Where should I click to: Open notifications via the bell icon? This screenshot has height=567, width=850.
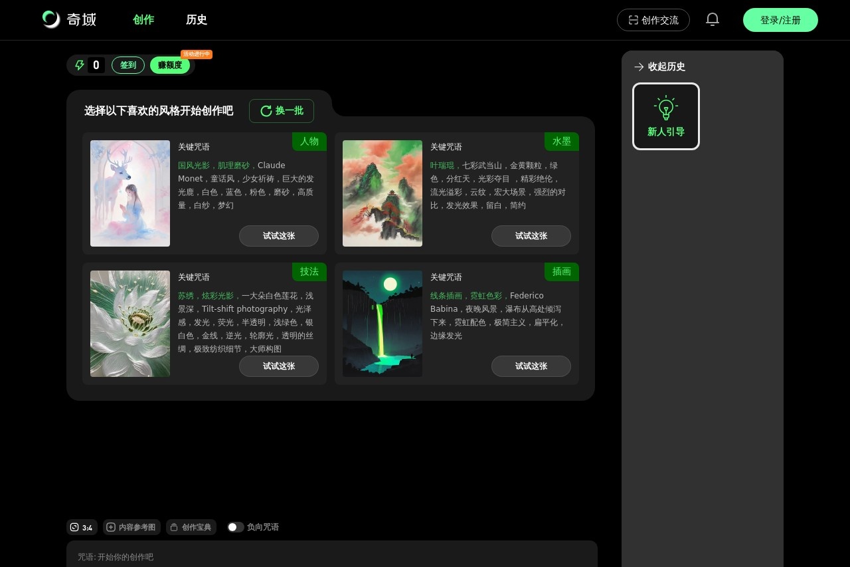pos(712,19)
